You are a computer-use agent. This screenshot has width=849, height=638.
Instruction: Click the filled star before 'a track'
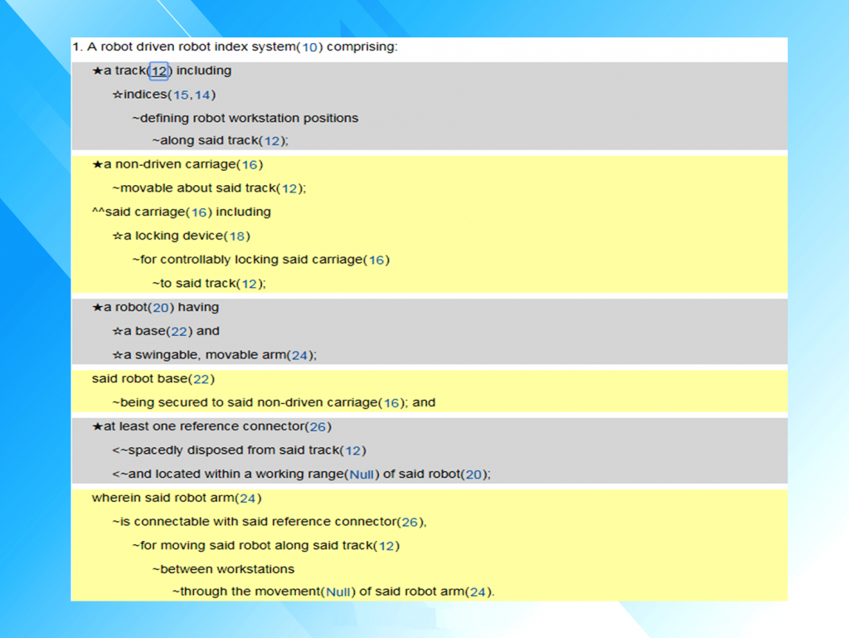coord(98,71)
